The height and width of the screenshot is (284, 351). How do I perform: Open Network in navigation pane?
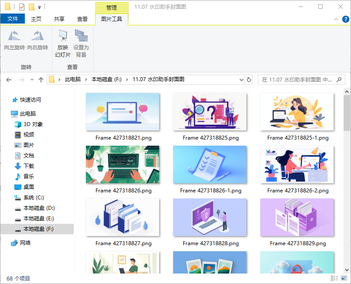[21, 243]
